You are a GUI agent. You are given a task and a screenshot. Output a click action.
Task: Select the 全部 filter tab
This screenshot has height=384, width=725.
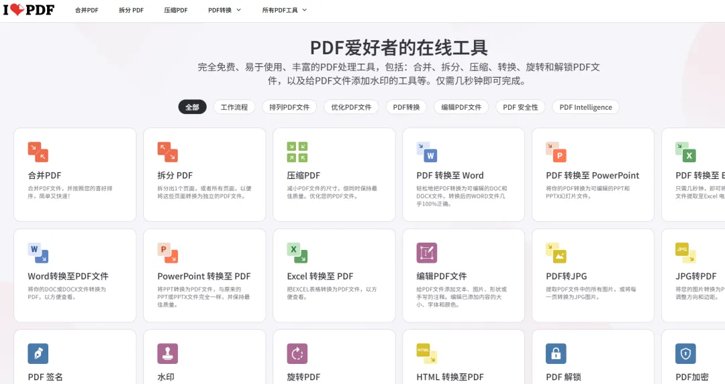(193, 107)
